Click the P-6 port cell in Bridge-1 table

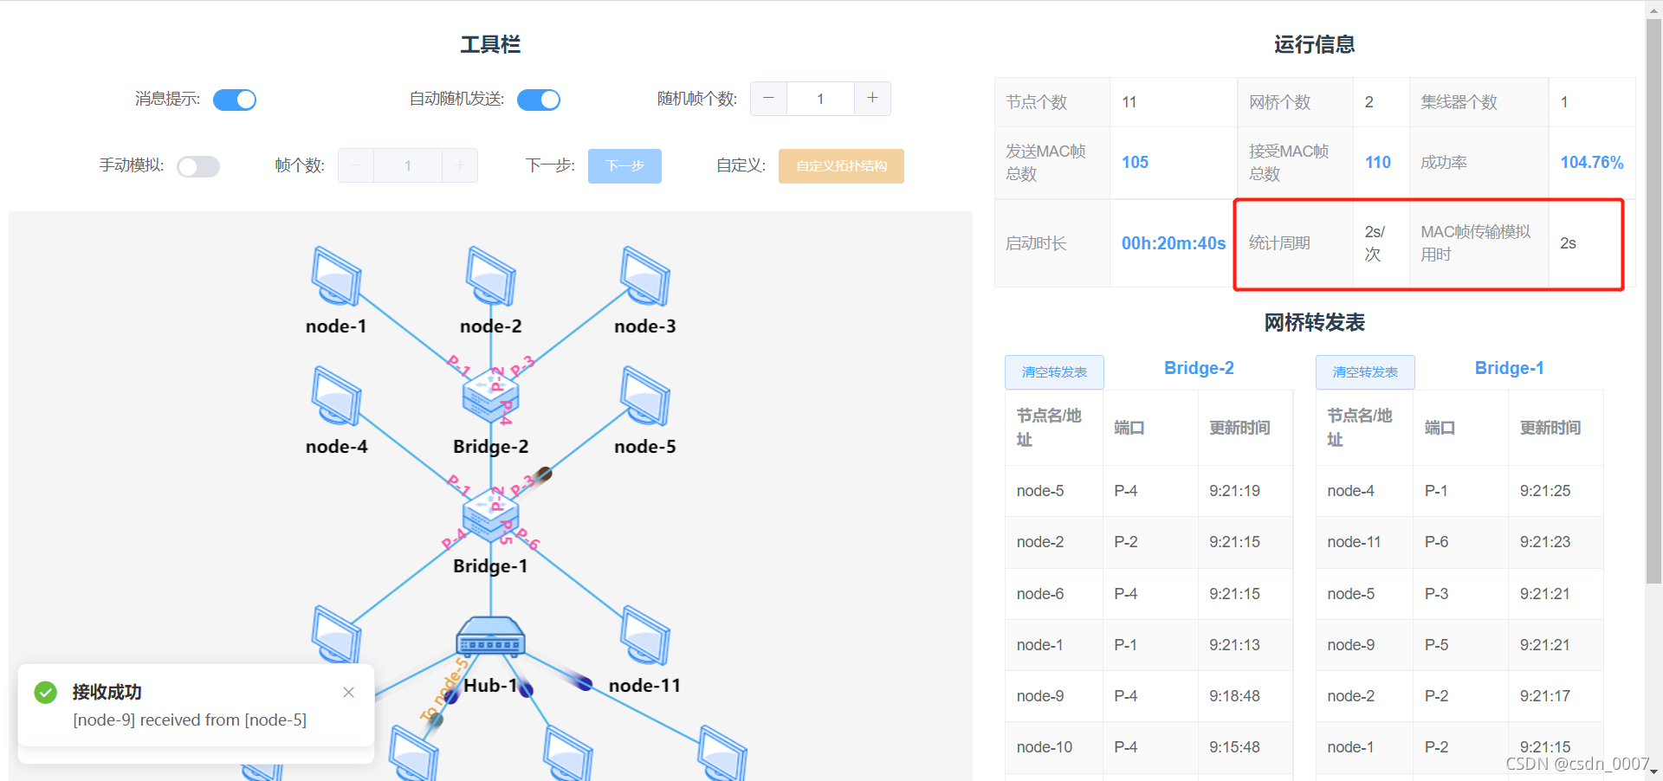[x=1460, y=542]
